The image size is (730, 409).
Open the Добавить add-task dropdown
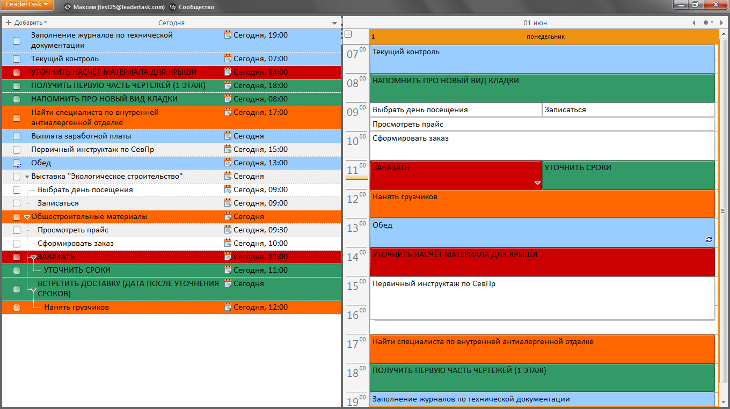pos(30,23)
